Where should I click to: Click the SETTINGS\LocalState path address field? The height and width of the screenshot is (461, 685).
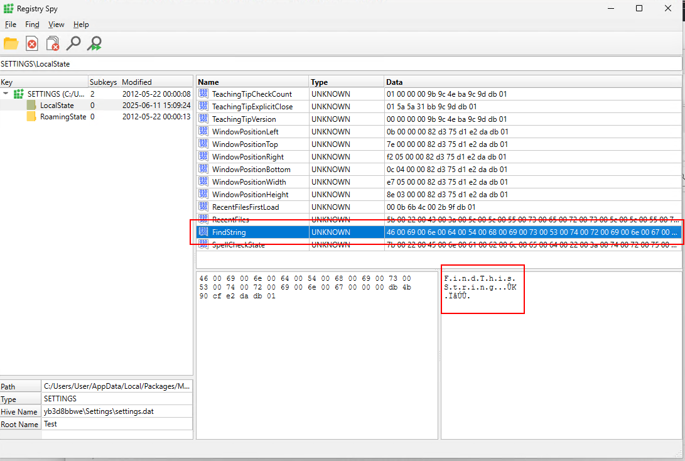[341, 64]
